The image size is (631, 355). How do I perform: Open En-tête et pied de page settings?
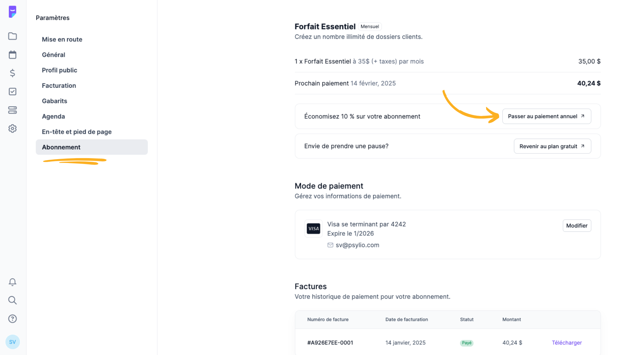click(x=77, y=132)
